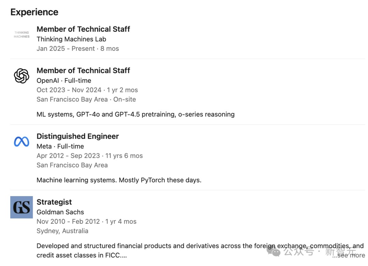Viewport: 368px width, 266px height.
Task: Click Member of Technical Staff at OpenAI
Action: click(x=83, y=71)
